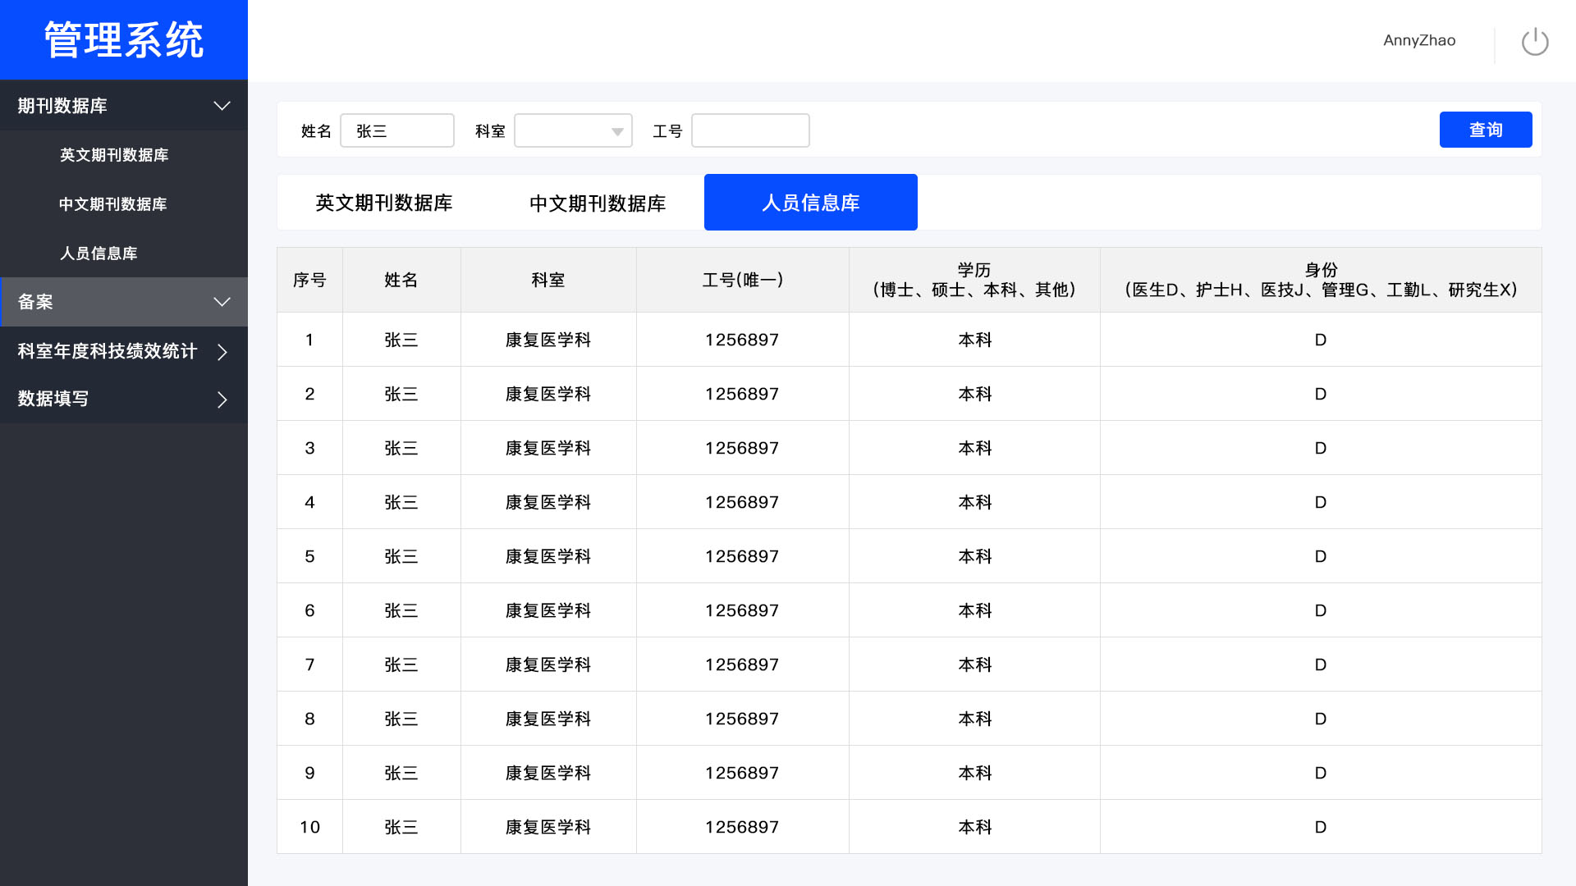Expand the 备案 sidebar section

pos(222,302)
